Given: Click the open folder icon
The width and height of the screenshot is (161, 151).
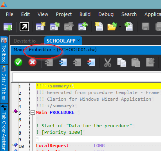Looking at the screenshot, I should [x=112, y=27].
